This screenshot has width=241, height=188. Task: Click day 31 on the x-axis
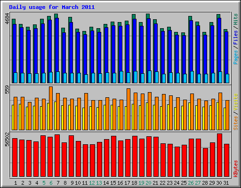(x=226, y=183)
